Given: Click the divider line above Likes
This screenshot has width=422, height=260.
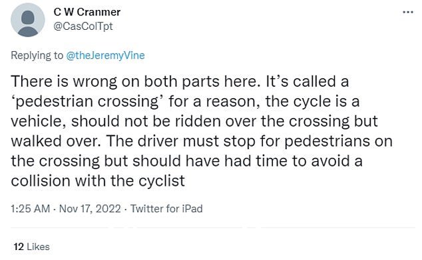Looking at the screenshot, I should coord(213,228).
